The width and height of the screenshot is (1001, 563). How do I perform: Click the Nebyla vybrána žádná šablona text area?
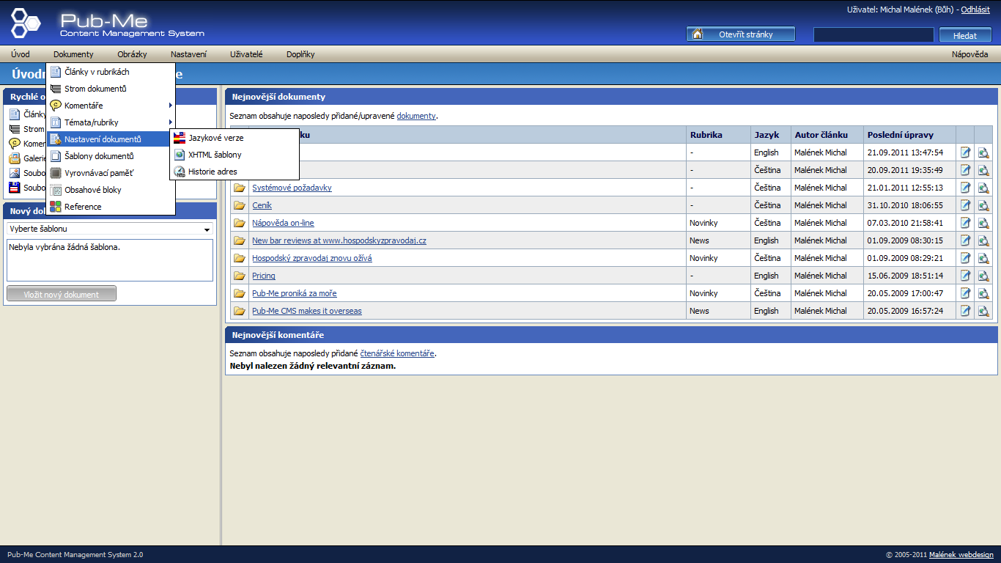click(110, 260)
